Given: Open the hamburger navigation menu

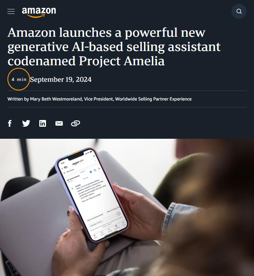Looking at the screenshot, I should pos(11,12).
